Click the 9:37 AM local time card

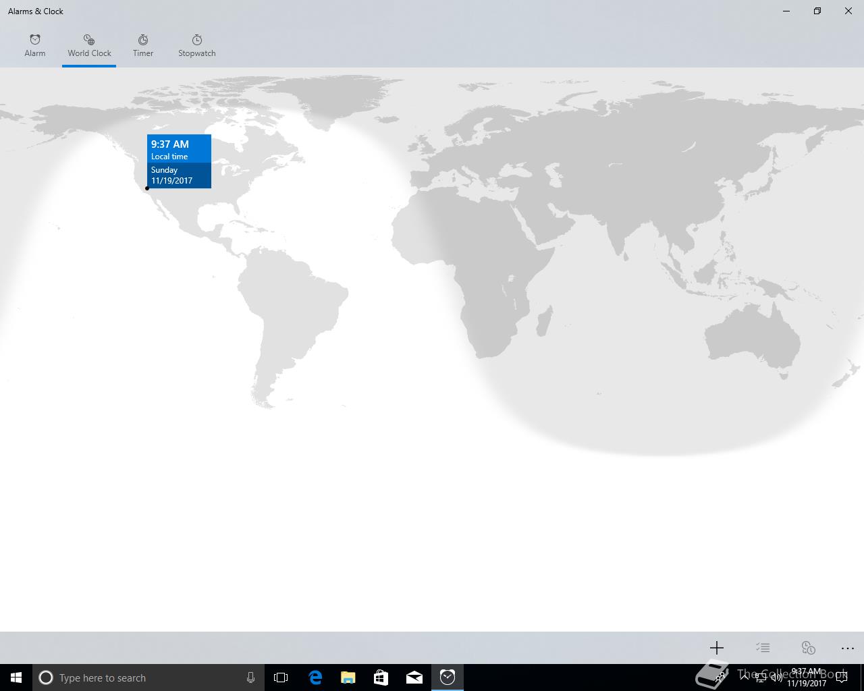coord(179,161)
